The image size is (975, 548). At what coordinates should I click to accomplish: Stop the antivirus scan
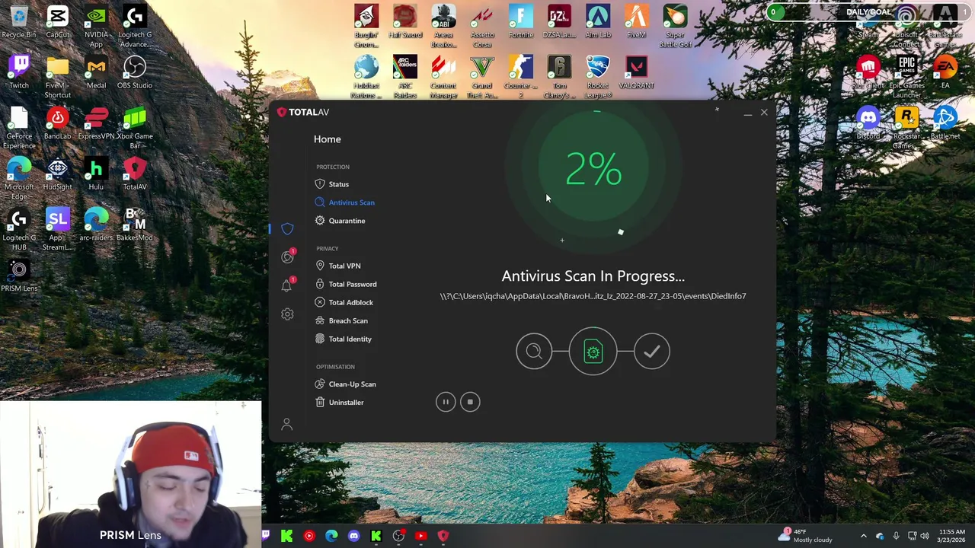(470, 402)
